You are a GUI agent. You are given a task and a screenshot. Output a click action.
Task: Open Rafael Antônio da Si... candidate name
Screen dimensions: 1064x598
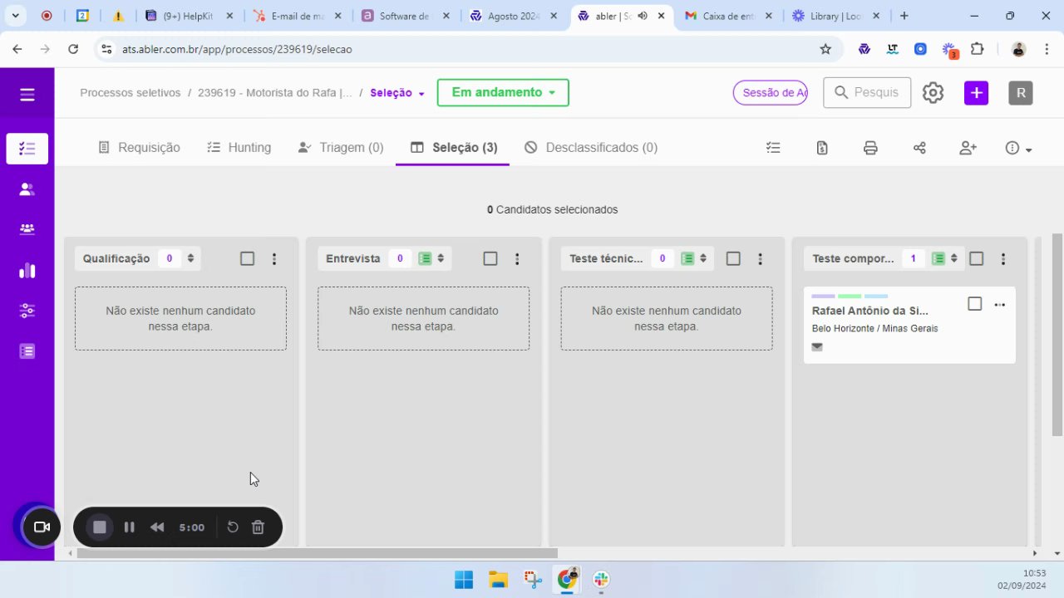[870, 311]
